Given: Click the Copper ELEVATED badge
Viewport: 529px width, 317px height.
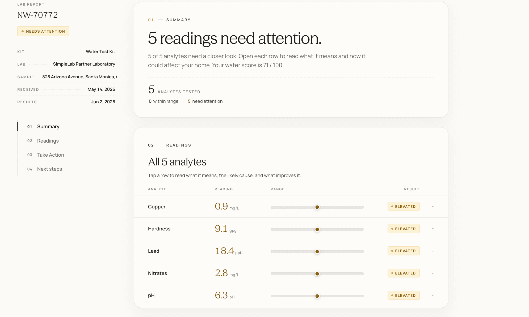Looking at the screenshot, I should point(404,207).
